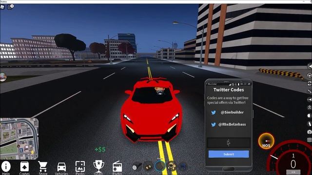Image resolution: width=312 pixels, height=175 pixels.
Task: Click the player avatar badge on left edge
Action: [x=3, y=77]
